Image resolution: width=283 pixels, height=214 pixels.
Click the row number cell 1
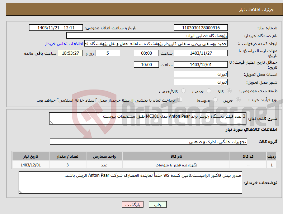click(x=272, y=165)
